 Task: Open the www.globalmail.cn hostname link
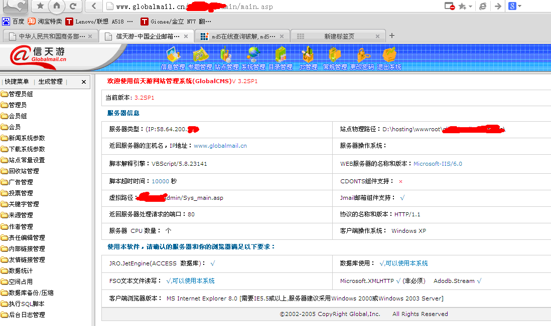[x=220, y=146]
